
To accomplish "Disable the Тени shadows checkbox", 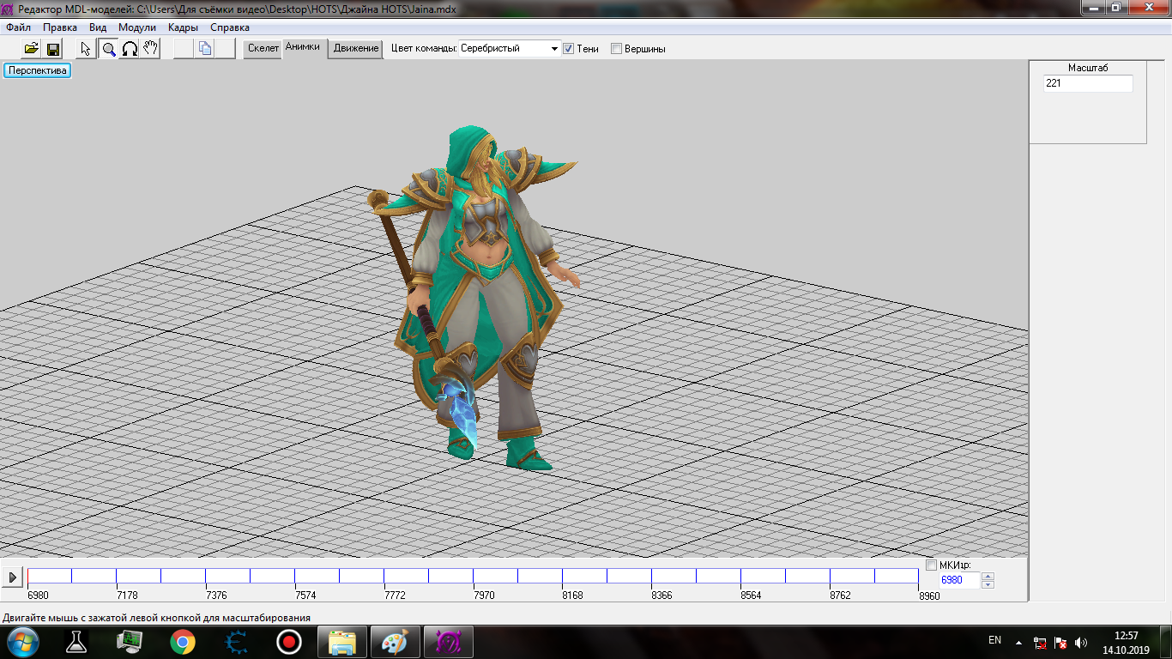I will coord(568,49).
